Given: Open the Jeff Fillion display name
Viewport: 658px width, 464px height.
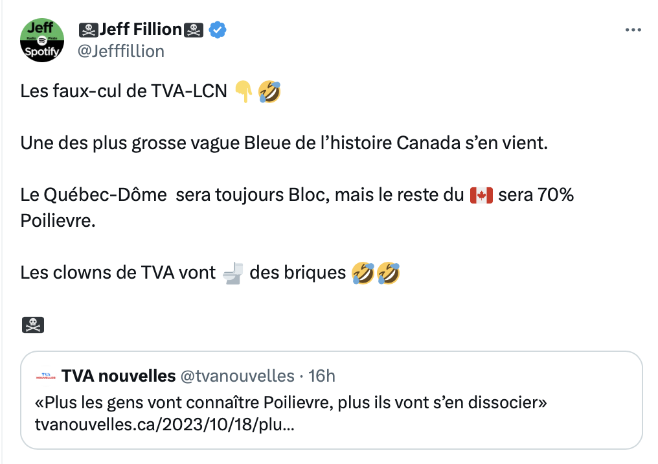Looking at the screenshot, I should pos(141,29).
